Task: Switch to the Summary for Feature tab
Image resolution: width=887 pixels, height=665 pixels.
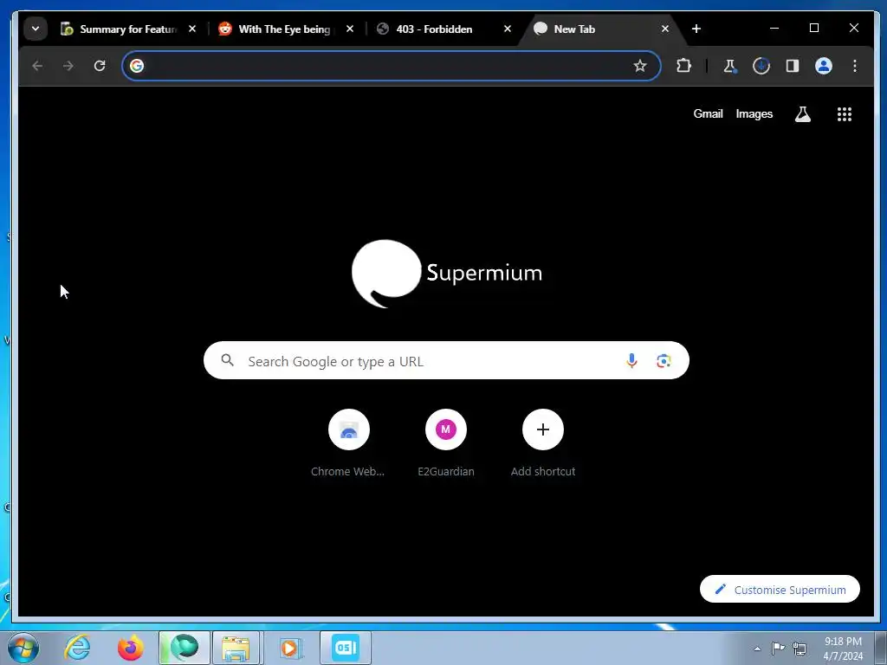Action: click(128, 29)
